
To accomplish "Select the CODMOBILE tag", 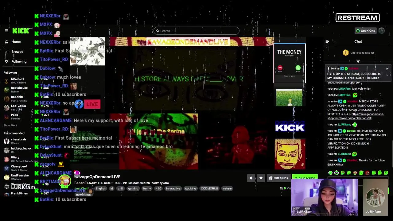I will (x=209, y=188).
